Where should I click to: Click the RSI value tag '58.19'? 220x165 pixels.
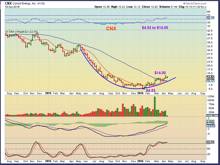coord(210,18)
